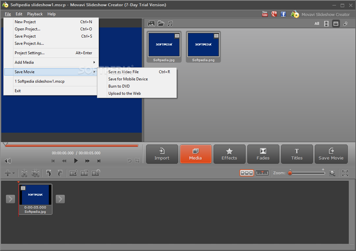Image resolution: width=356 pixels, height=251 pixels.
Task: Click the red playback progress bar
Action: (71, 146)
